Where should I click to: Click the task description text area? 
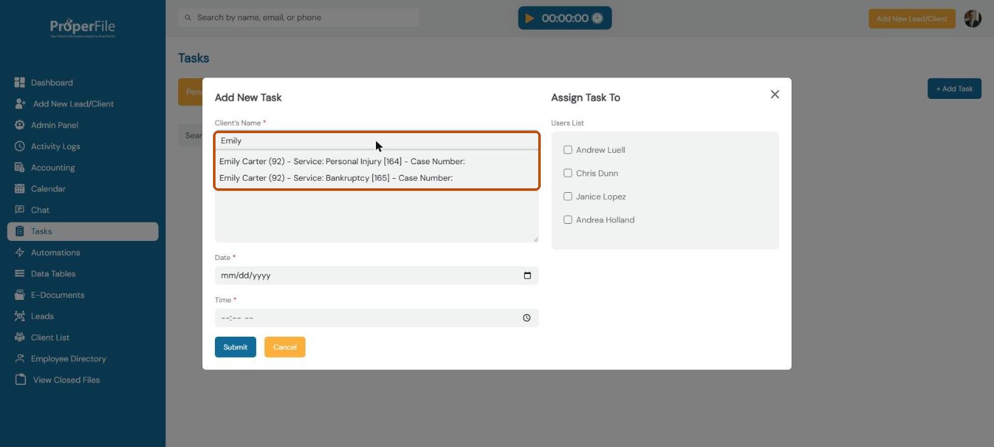pos(377,216)
